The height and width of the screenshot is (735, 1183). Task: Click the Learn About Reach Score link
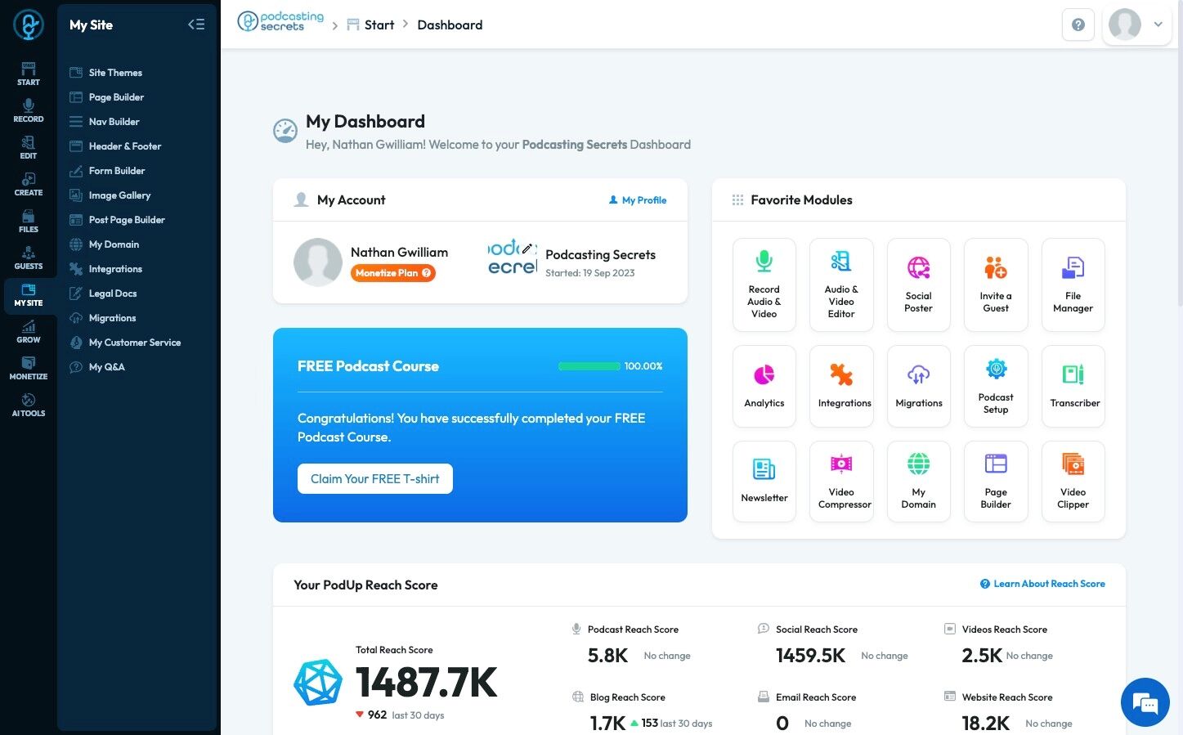tap(1042, 584)
